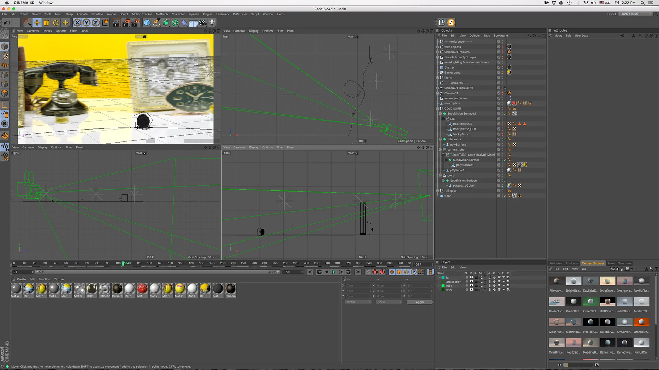Viewport: 659px width, 370px height.
Task: Select the red Mat material swatch
Action: pos(142,289)
